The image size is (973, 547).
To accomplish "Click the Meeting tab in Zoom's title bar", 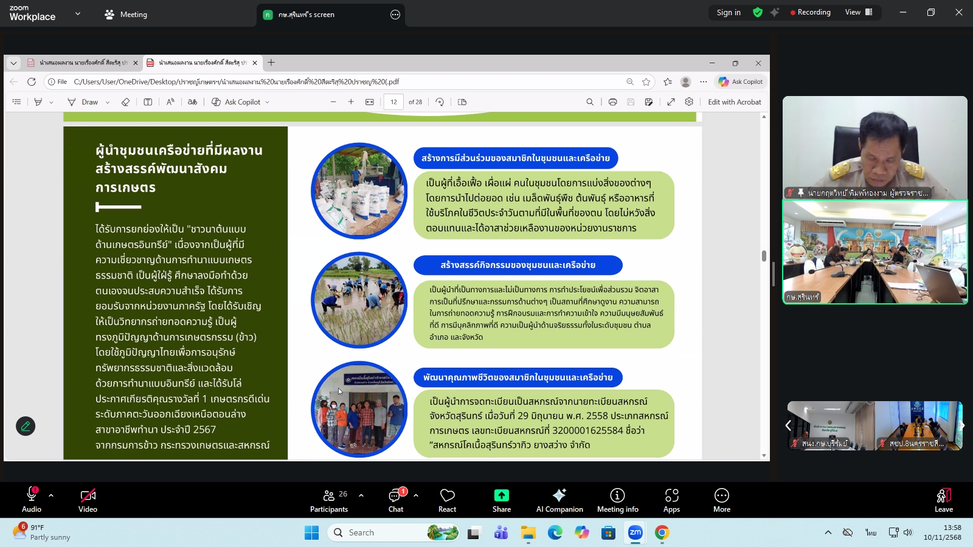I will [125, 13].
